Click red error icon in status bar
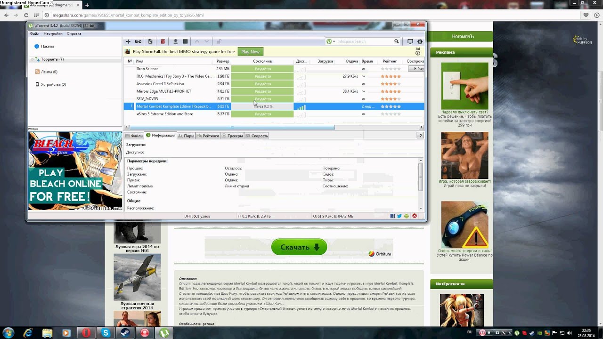 coord(415,216)
